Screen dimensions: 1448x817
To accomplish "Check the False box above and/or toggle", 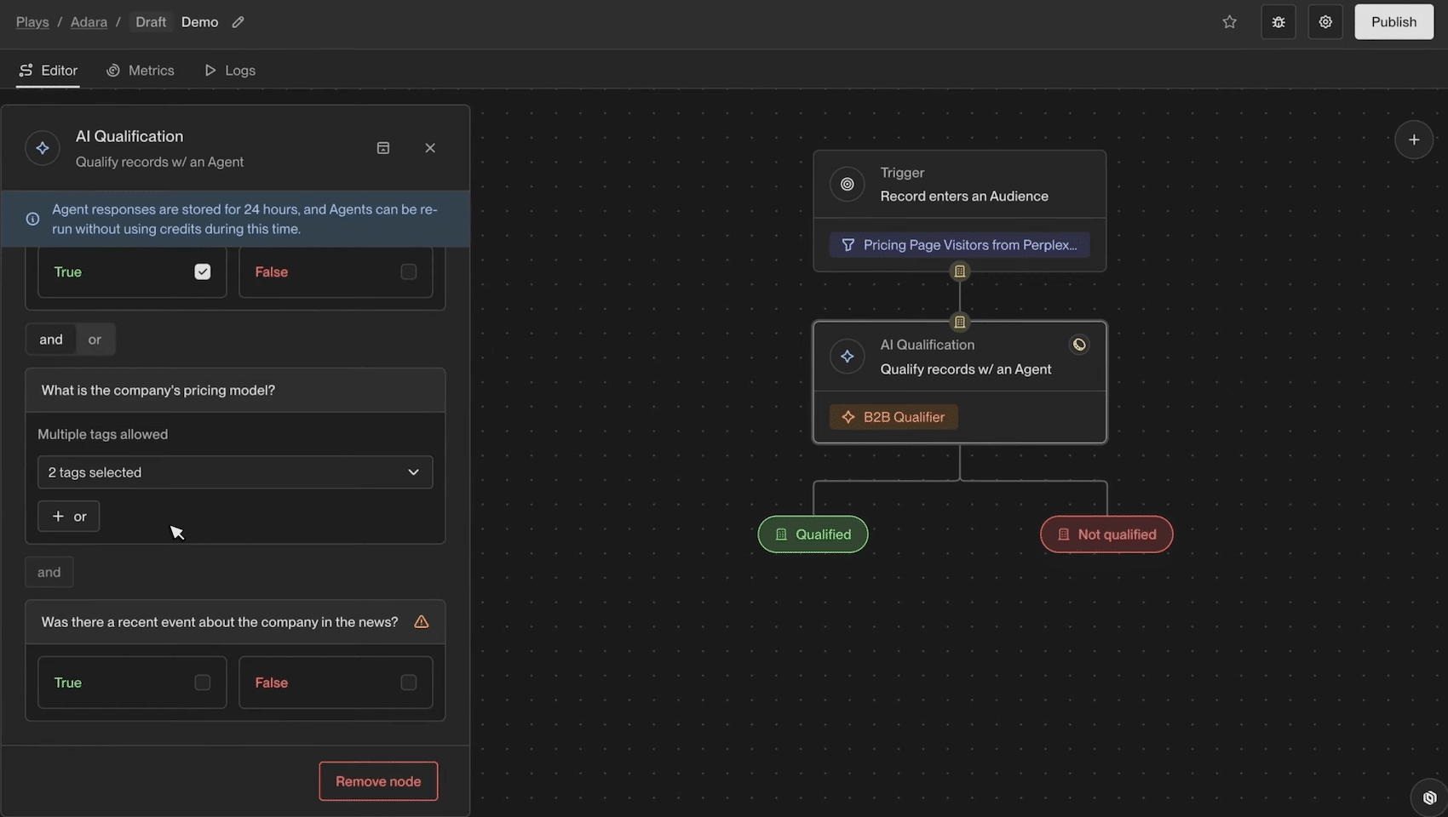I will click(409, 271).
